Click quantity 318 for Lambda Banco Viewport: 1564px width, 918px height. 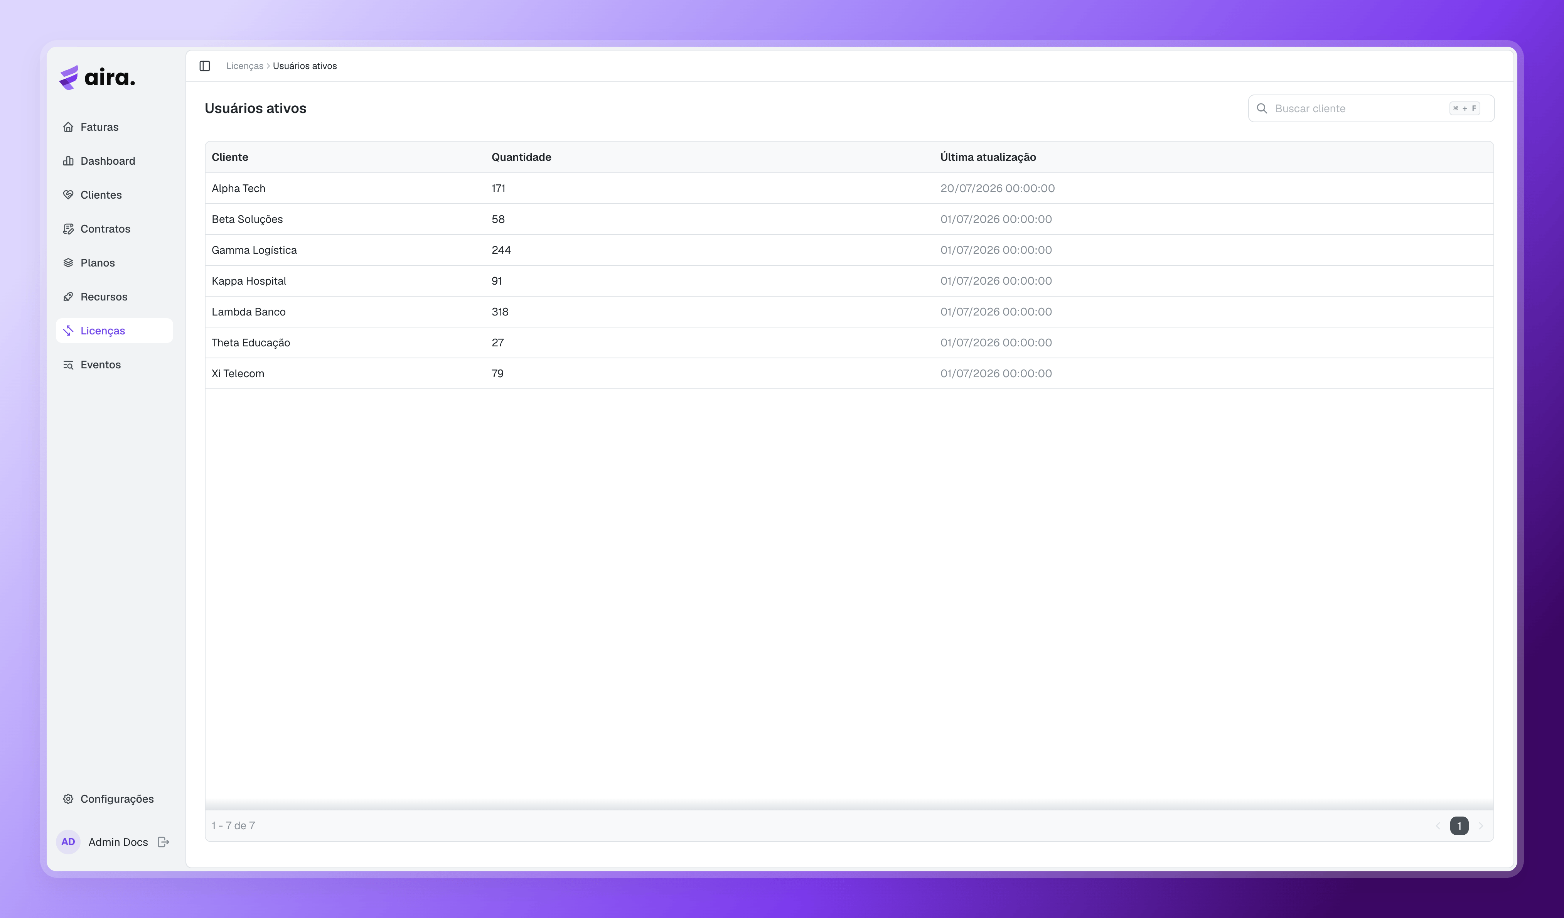[500, 312]
